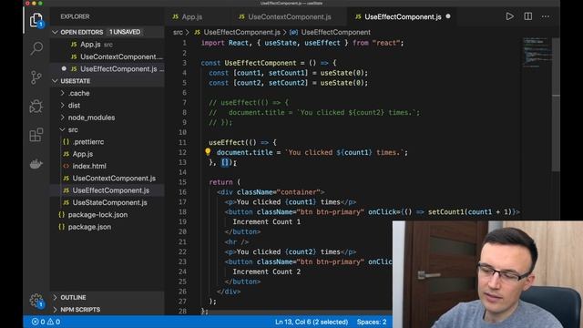This screenshot has width=583, height=328.
Task: Click the editor vertical scrollbar
Action: (x=556, y=104)
